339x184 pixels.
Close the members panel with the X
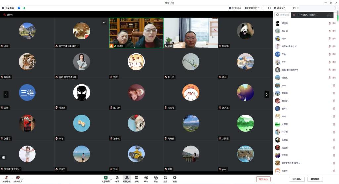click(298, 8)
